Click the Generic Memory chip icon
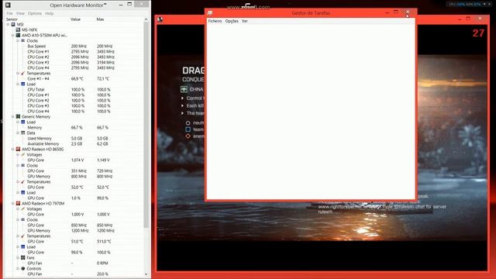The height and width of the screenshot is (279, 496). click(18, 116)
